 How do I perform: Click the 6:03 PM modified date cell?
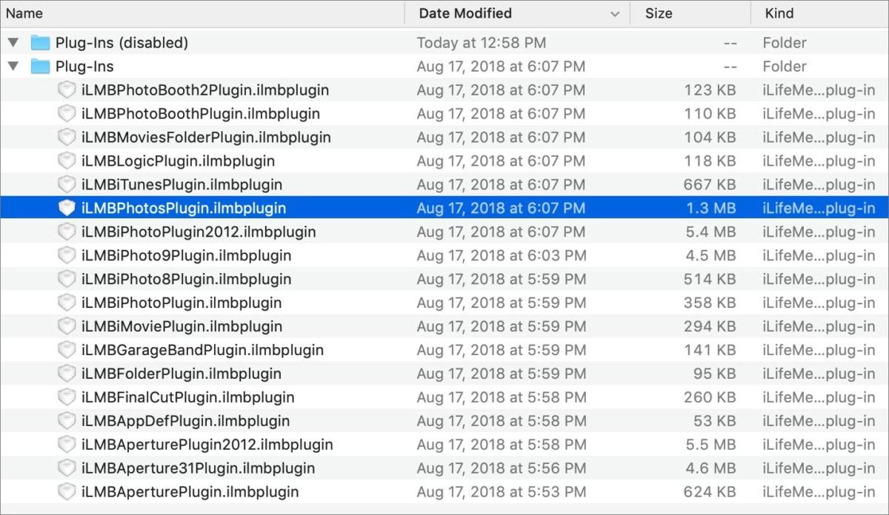pyautogui.click(x=502, y=256)
